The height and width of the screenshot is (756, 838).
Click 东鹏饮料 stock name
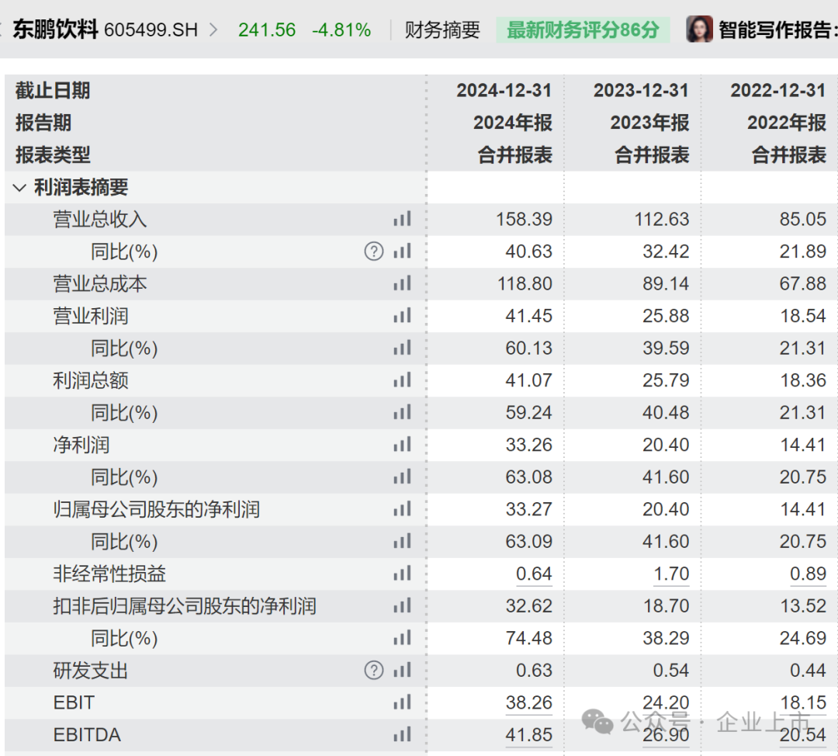click(55, 29)
